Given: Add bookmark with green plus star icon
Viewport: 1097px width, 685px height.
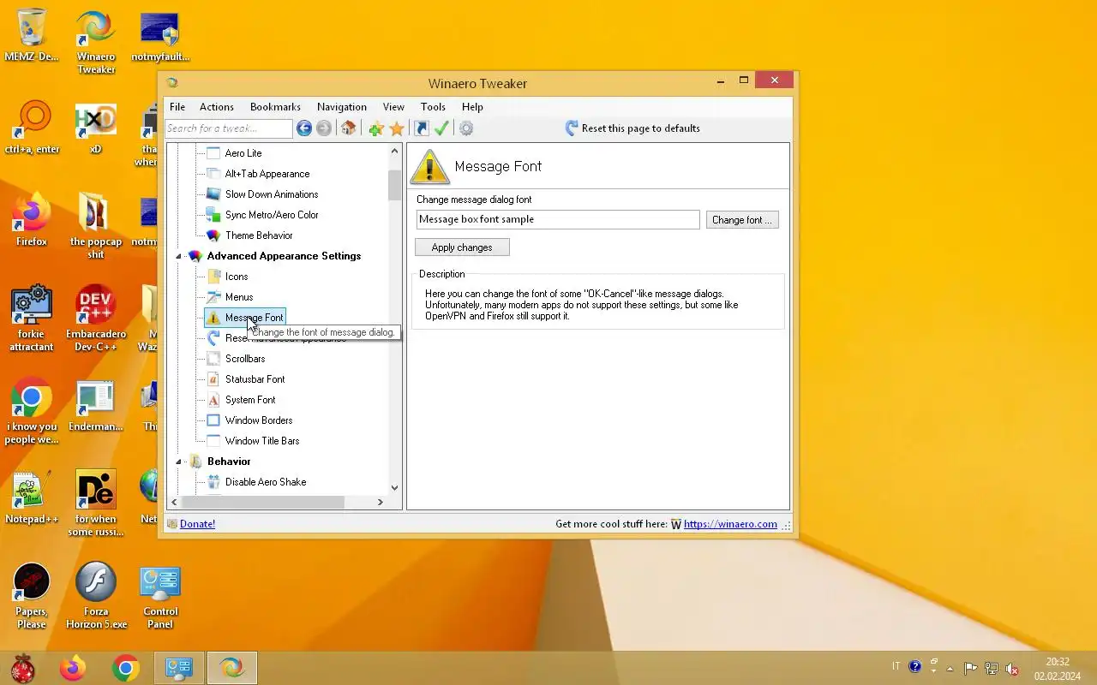Looking at the screenshot, I should click(375, 128).
